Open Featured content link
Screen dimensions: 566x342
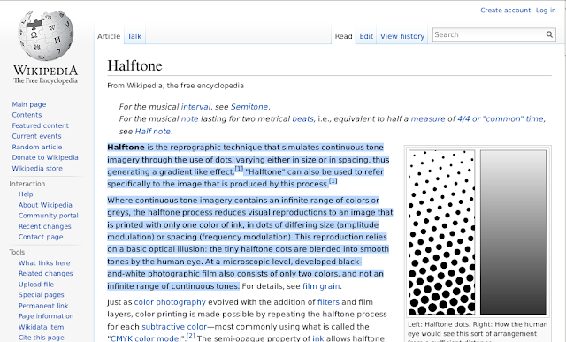[x=40, y=125]
